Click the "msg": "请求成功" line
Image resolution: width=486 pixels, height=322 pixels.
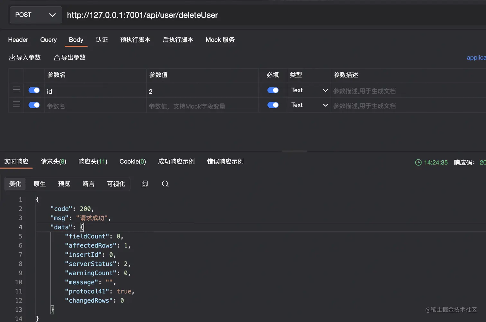(81, 218)
